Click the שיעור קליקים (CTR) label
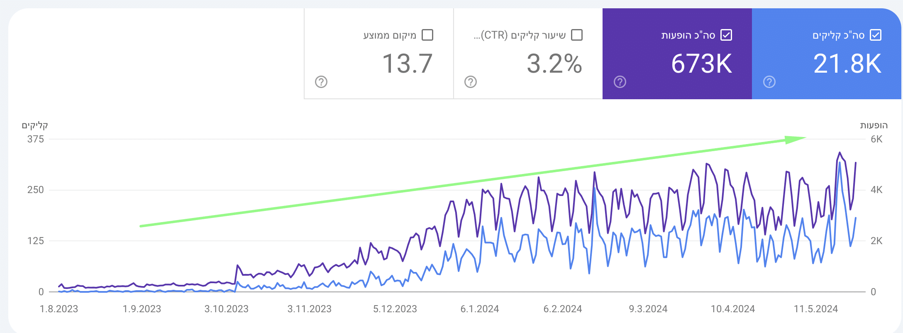The image size is (903, 333). click(520, 35)
